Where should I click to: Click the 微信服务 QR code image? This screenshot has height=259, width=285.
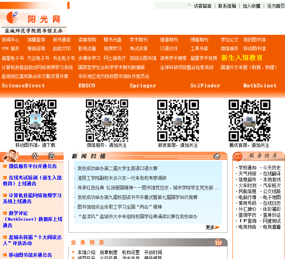coord(107,120)
